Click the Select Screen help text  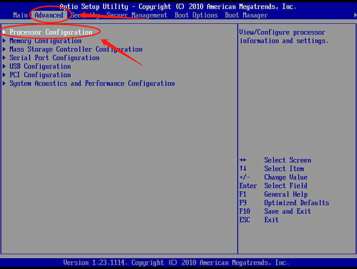tap(288, 160)
